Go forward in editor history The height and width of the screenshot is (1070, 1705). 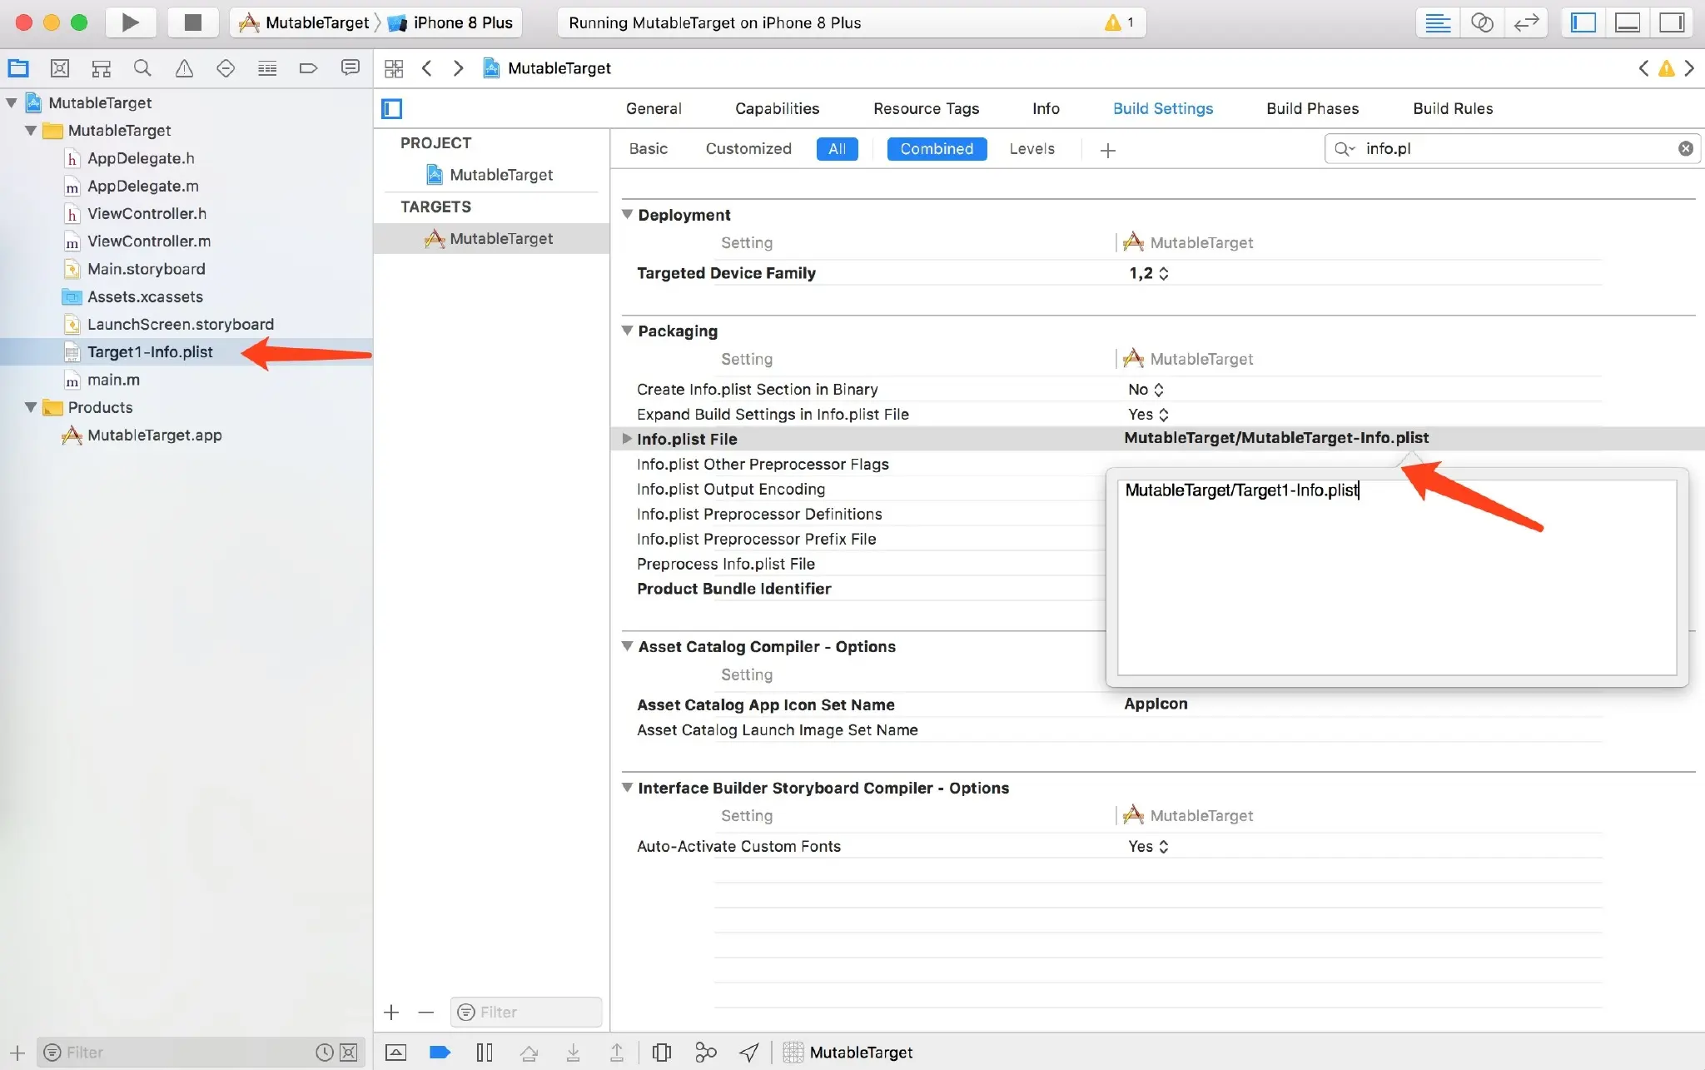coord(458,68)
